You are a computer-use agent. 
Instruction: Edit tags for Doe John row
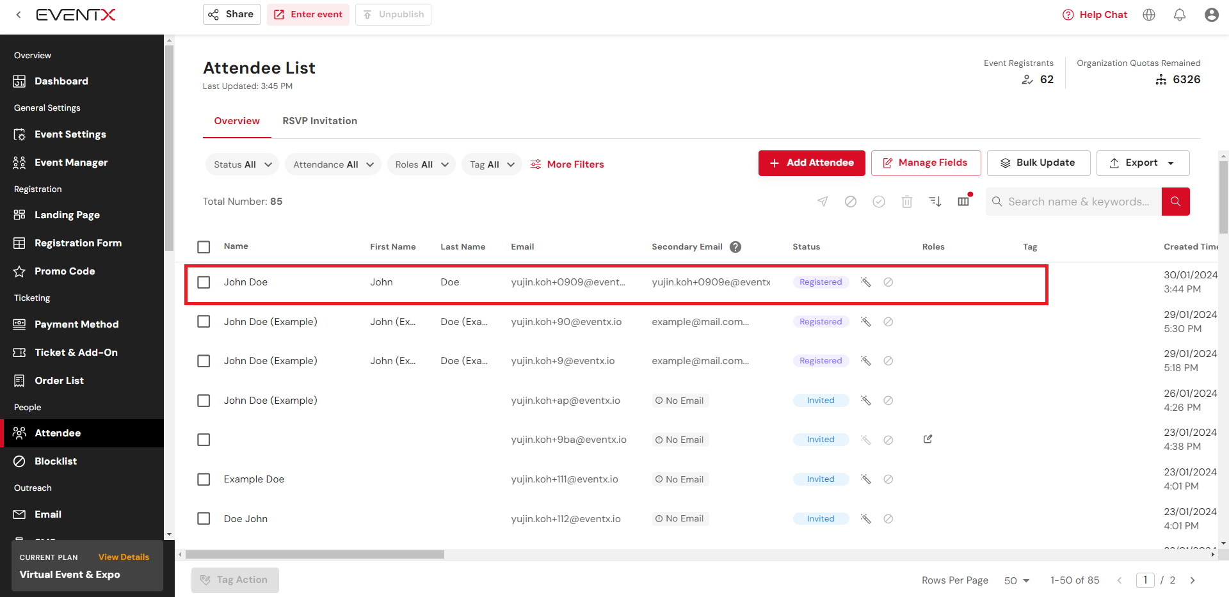pyautogui.click(x=865, y=519)
